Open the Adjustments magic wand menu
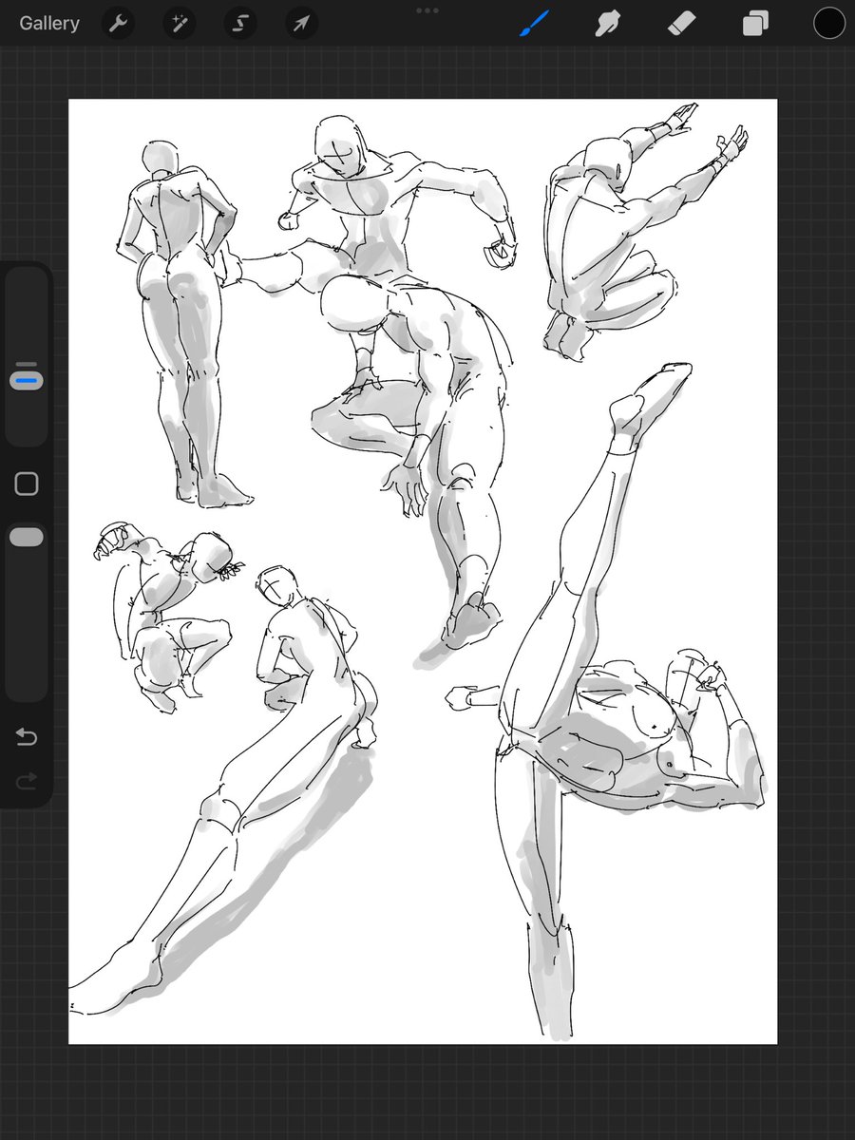 click(x=179, y=24)
